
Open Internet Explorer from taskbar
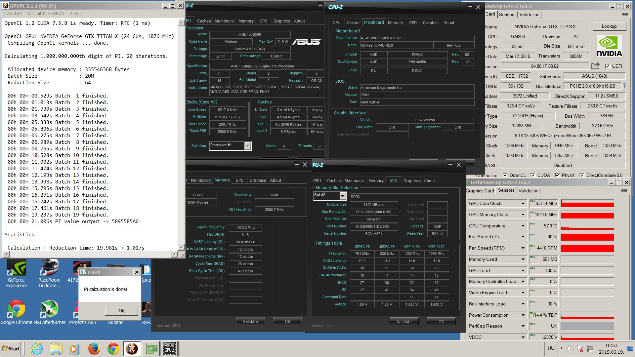point(37,349)
